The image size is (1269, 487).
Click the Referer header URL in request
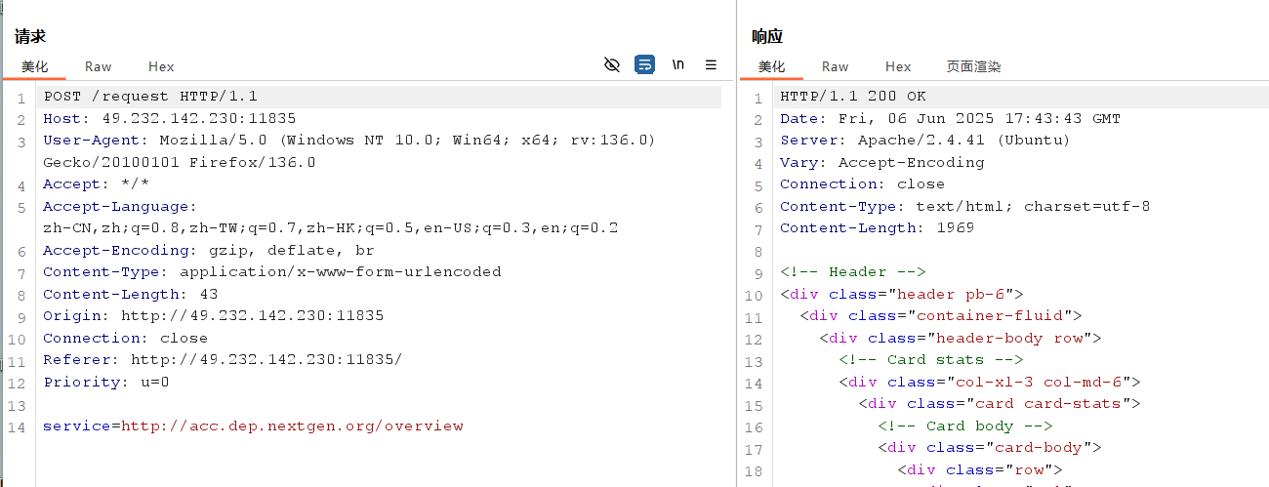(266, 359)
